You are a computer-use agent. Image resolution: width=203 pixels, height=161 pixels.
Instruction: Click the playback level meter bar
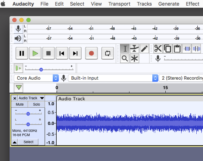pyautogui.click(x=115, y=39)
